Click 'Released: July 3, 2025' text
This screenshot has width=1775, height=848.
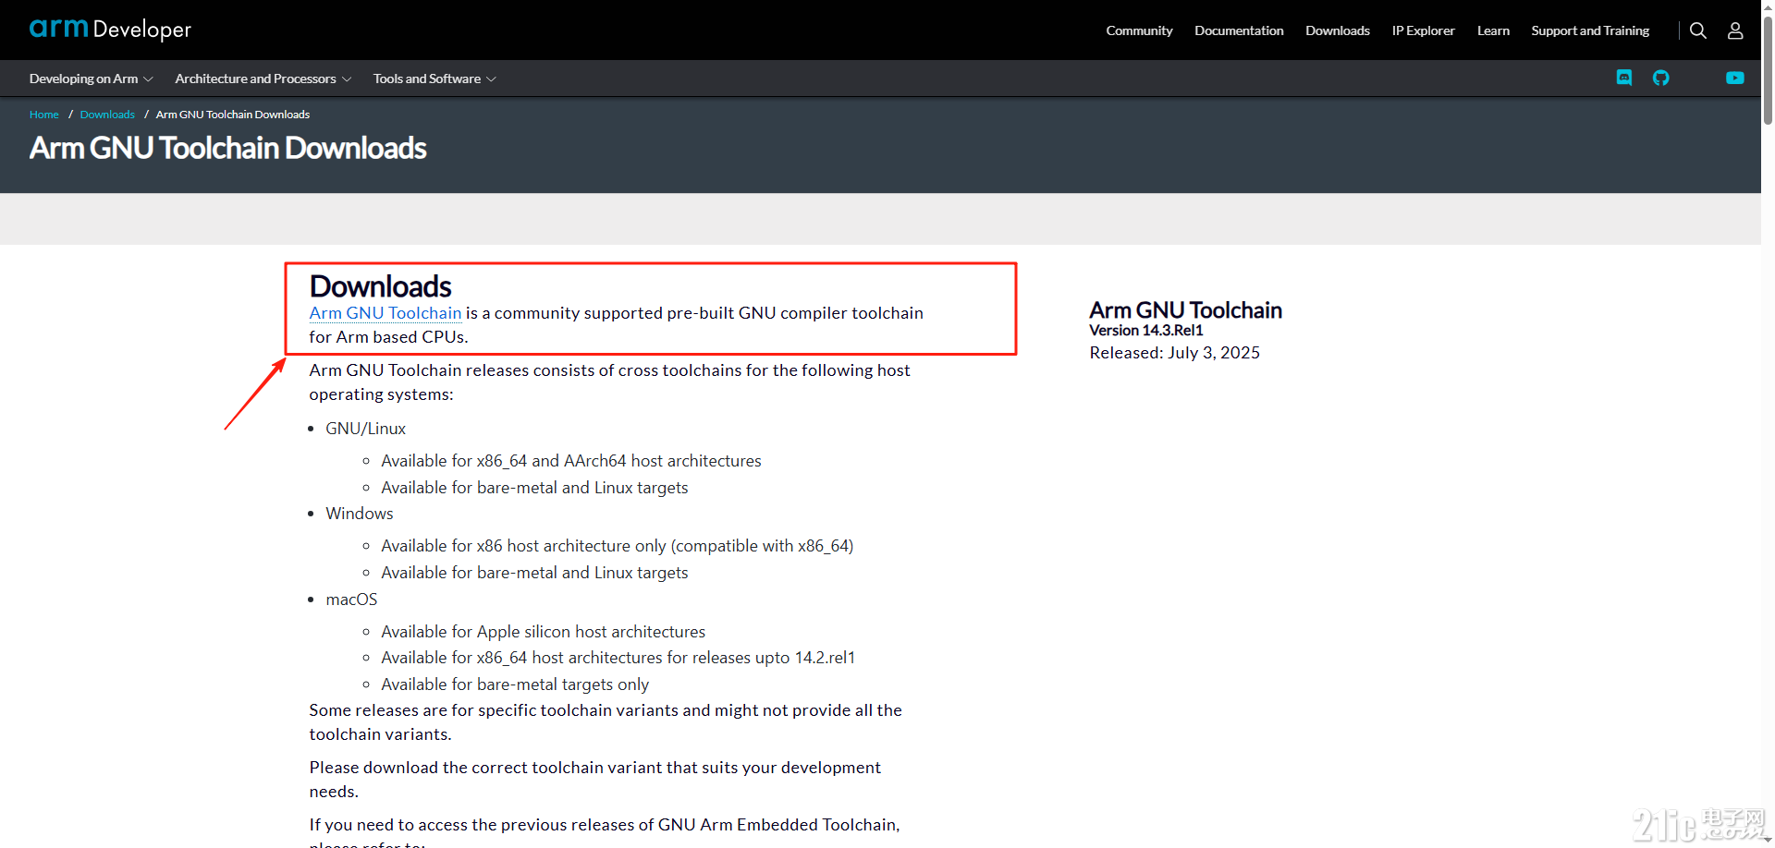pos(1174,353)
